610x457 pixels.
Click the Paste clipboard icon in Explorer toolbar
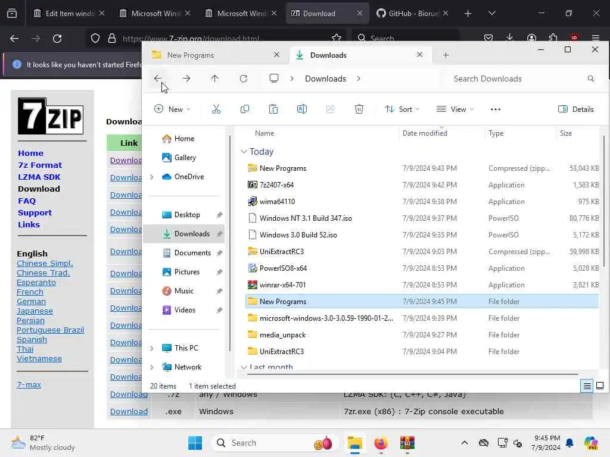tap(273, 109)
